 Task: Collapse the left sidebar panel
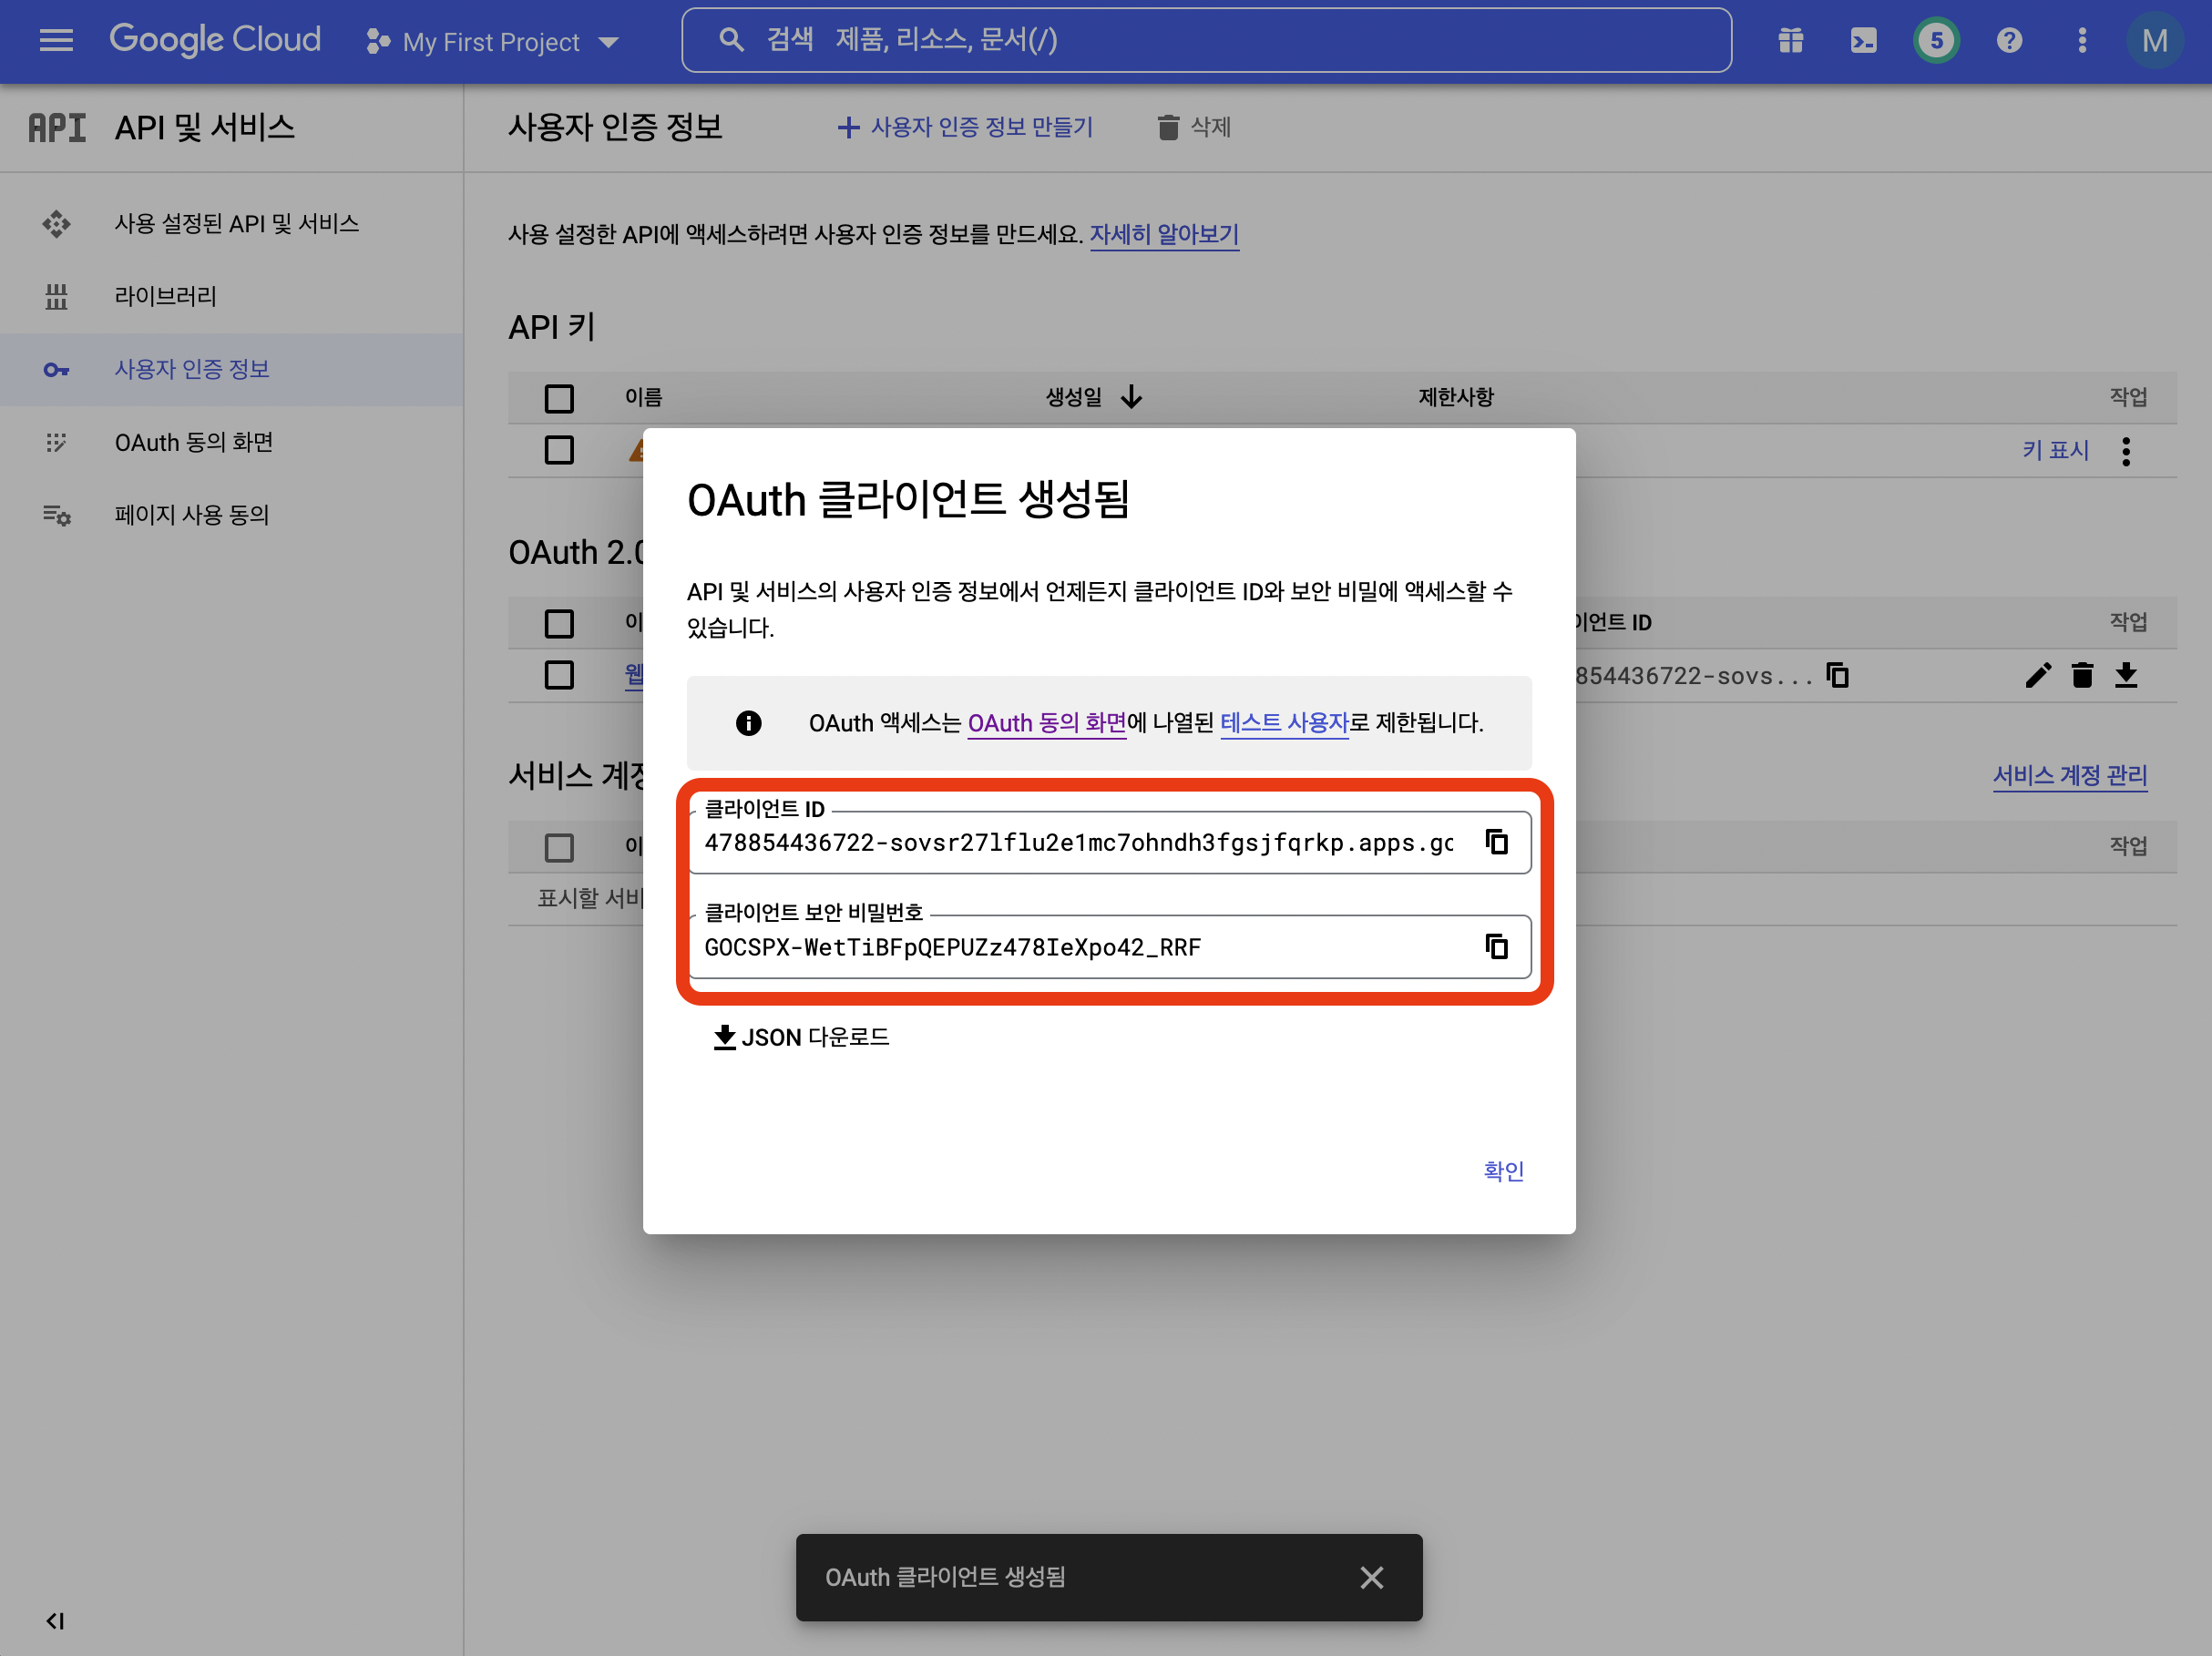point(55,1620)
